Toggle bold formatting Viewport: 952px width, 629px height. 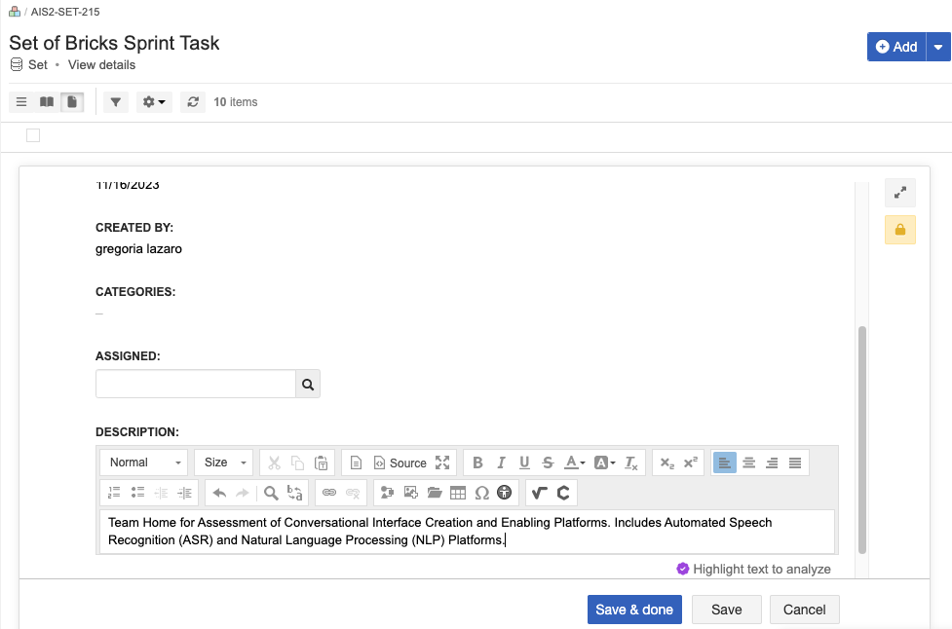click(x=477, y=462)
